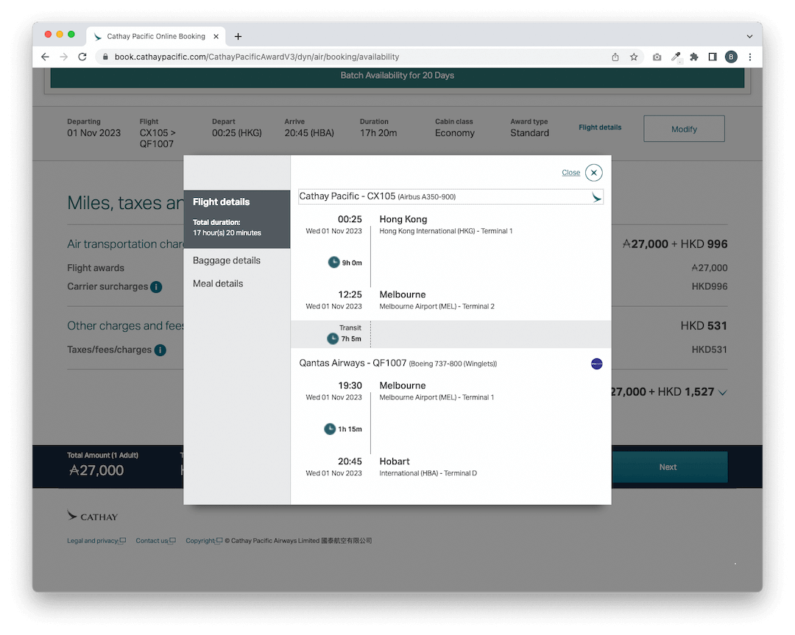The width and height of the screenshot is (795, 635).
Task: Click the underlined Close link in the popup
Action: (571, 173)
